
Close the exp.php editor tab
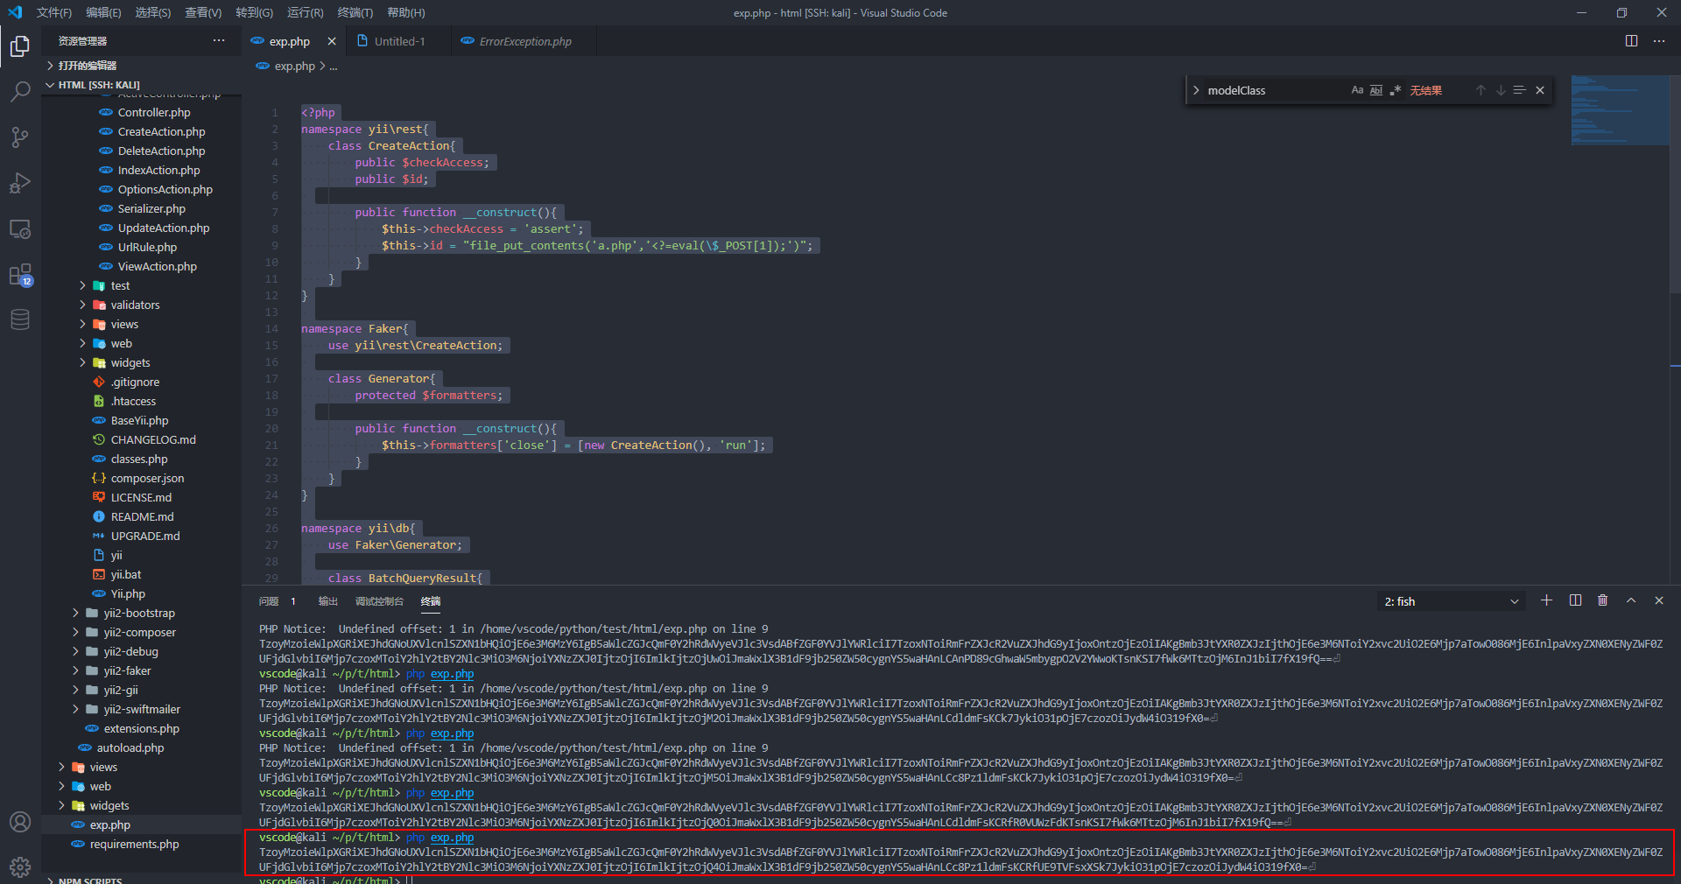pyautogui.click(x=332, y=41)
